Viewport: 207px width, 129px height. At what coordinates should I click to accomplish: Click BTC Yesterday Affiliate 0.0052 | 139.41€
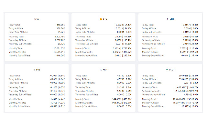click(123, 40)
